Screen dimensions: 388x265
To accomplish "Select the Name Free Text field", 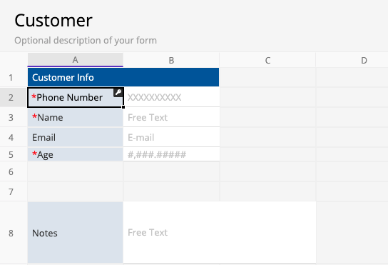I will 171,117.
